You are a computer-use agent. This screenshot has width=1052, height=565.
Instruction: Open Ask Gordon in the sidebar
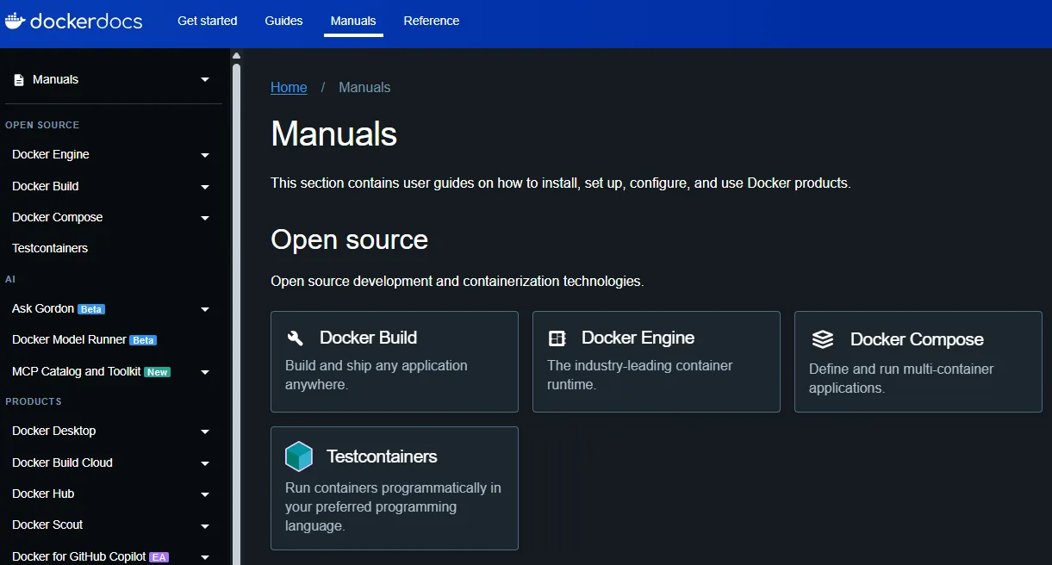pos(43,308)
